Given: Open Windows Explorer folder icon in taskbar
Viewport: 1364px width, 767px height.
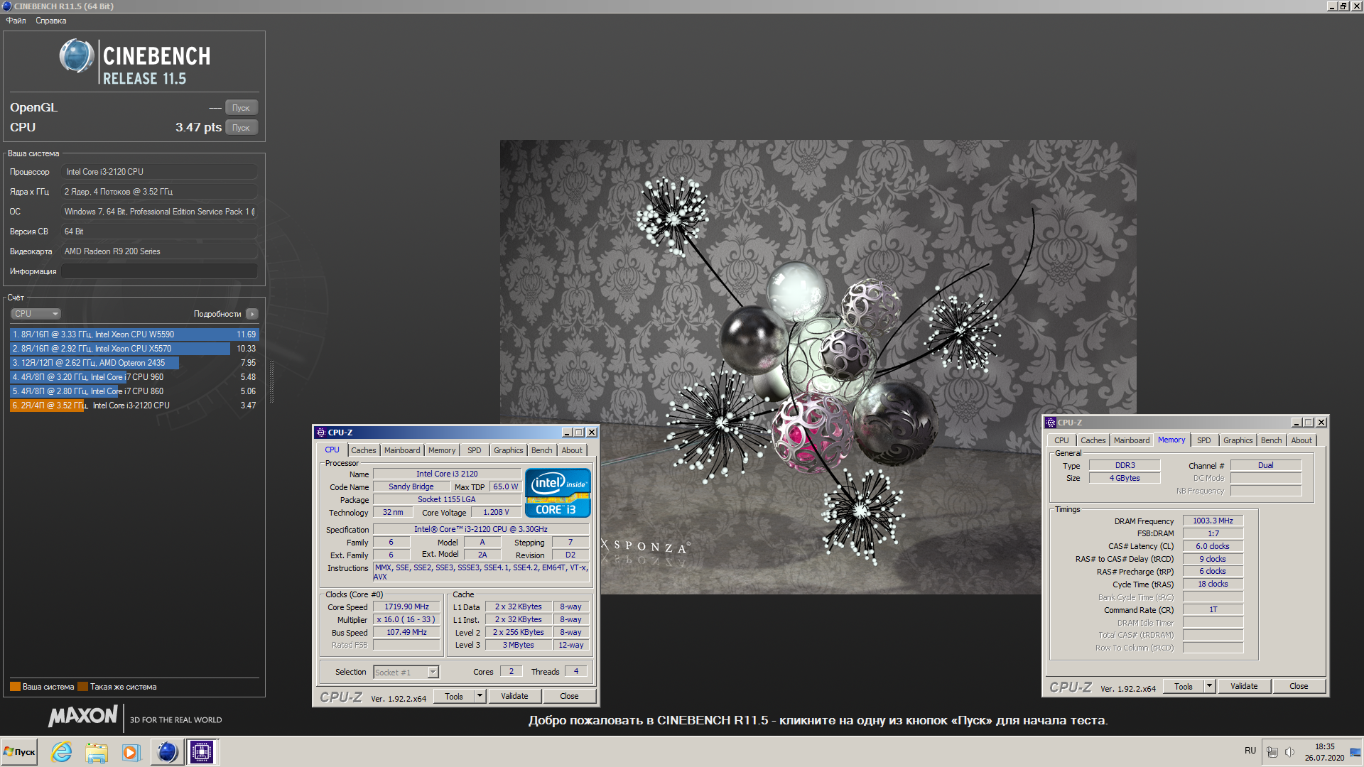Looking at the screenshot, I should pos(97,751).
